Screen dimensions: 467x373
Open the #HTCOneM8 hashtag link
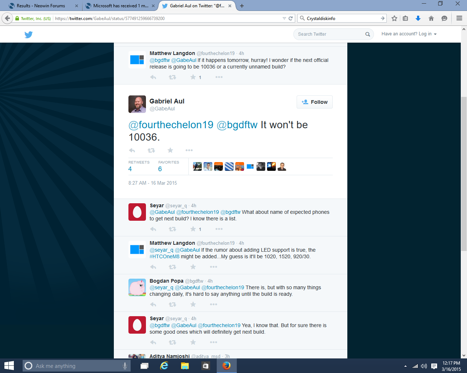pos(165,256)
